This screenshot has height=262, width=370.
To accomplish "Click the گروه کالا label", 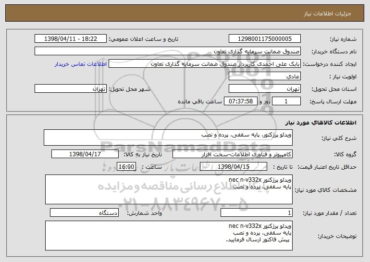I will [345, 154].
